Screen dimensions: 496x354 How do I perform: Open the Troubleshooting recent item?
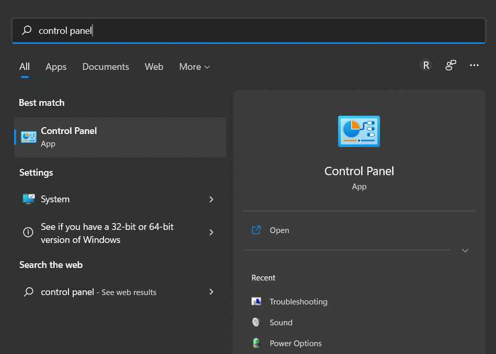pos(298,301)
